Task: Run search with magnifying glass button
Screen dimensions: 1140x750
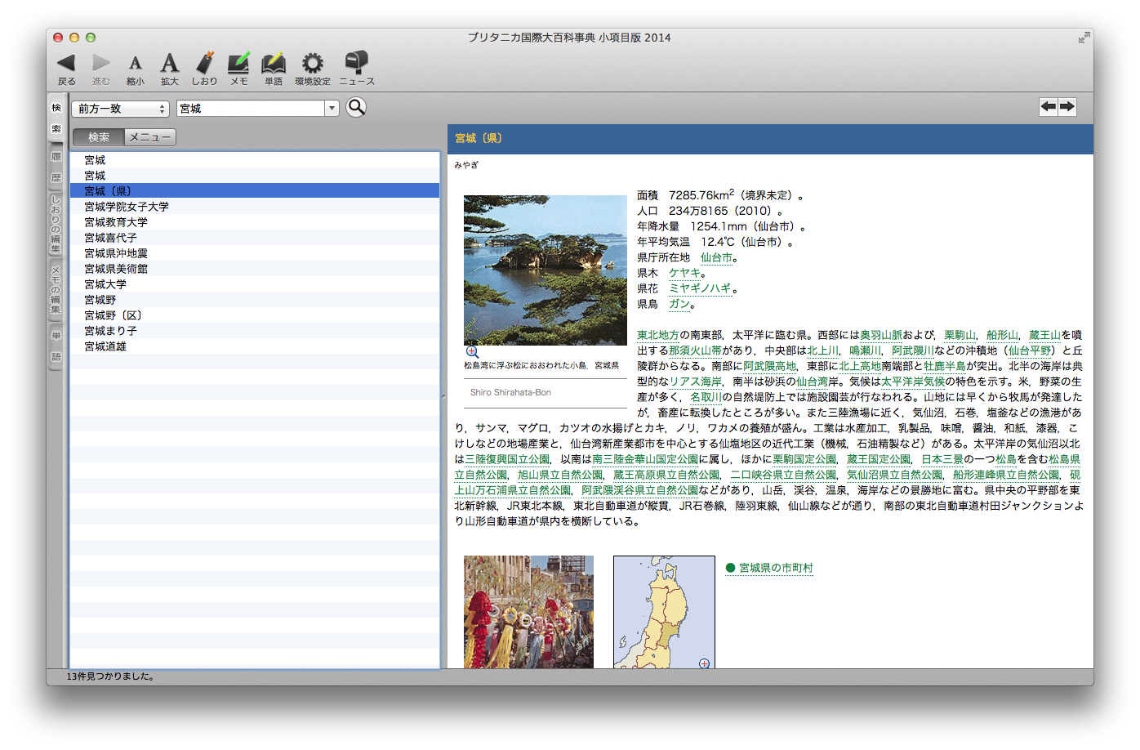Action: click(x=356, y=107)
